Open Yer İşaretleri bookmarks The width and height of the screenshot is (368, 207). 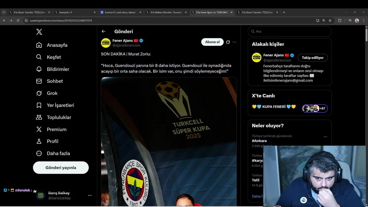point(55,105)
